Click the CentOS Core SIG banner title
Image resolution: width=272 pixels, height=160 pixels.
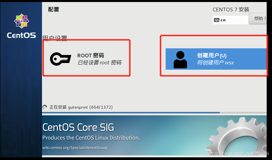click(78, 127)
